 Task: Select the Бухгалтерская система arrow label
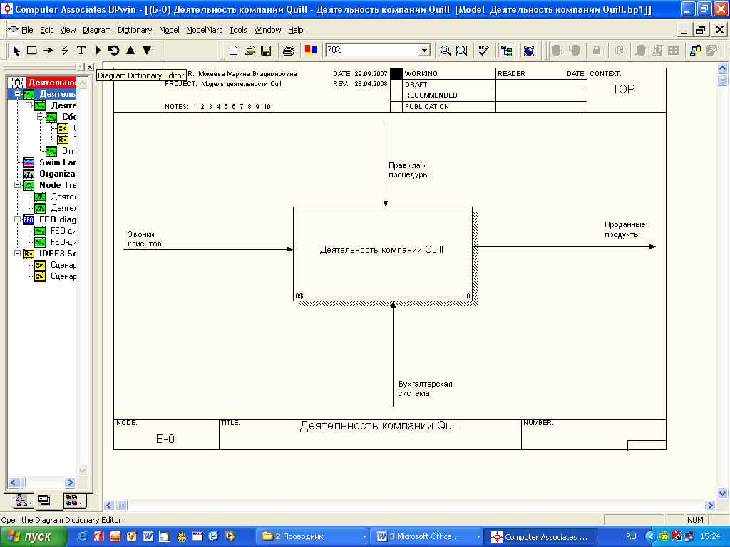425,389
